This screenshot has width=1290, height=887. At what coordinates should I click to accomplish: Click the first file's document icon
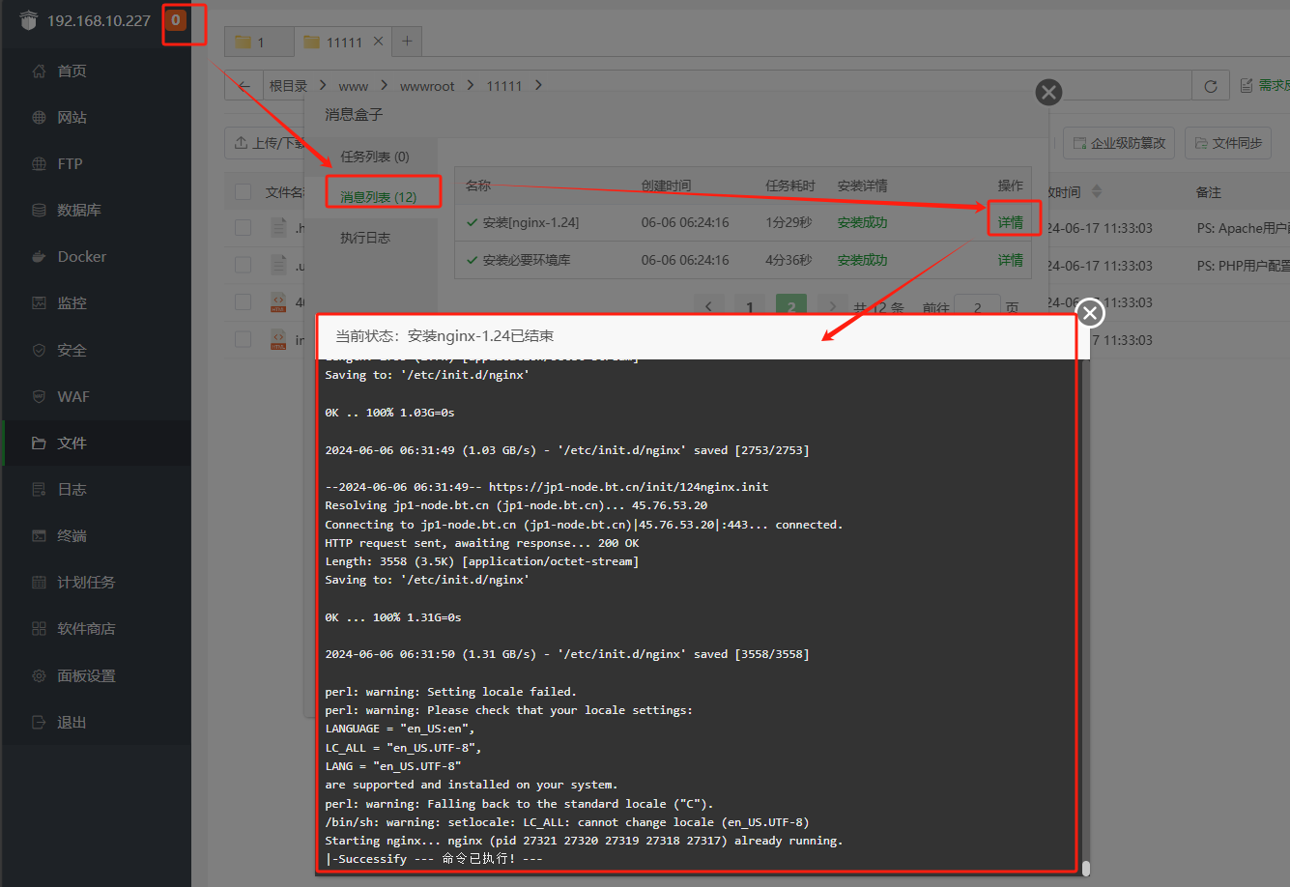coord(278,227)
